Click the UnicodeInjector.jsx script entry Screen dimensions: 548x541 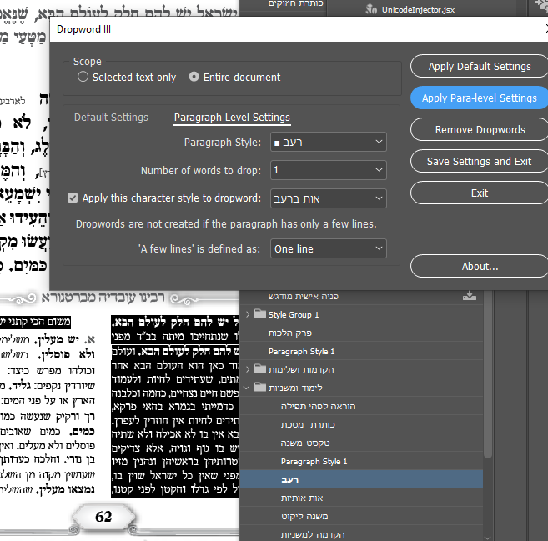418,9
